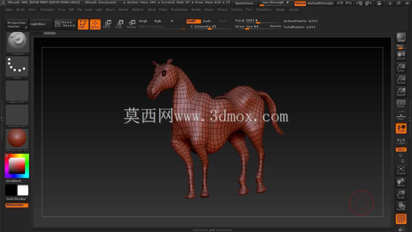The width and height of the screenshot is (412, 232).
Task: Toggle Edit mode
Action: coord(83,24)
